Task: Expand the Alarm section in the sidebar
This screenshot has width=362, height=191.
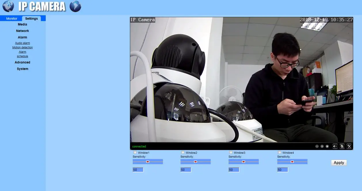Action: pos(22,37)
